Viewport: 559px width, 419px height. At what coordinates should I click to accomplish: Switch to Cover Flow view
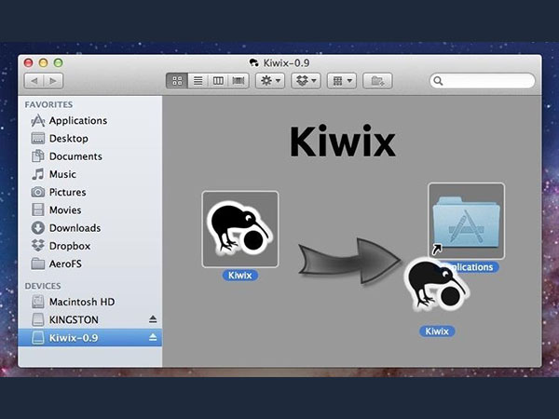(x=239, y=81)
